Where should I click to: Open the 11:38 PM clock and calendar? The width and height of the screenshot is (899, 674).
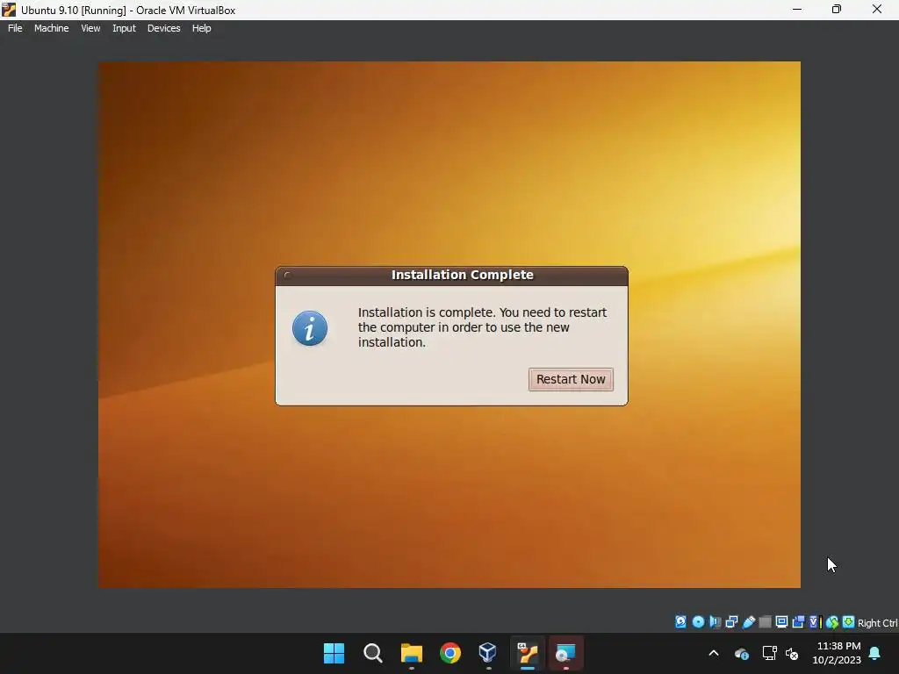[x=837, y=653]
